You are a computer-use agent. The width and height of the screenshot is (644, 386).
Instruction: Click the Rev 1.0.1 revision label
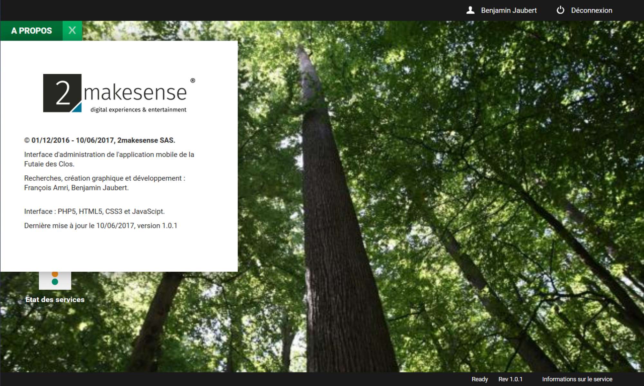coord(510,379)
